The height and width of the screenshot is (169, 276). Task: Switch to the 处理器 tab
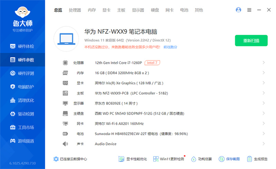click(x=75, y=10)
